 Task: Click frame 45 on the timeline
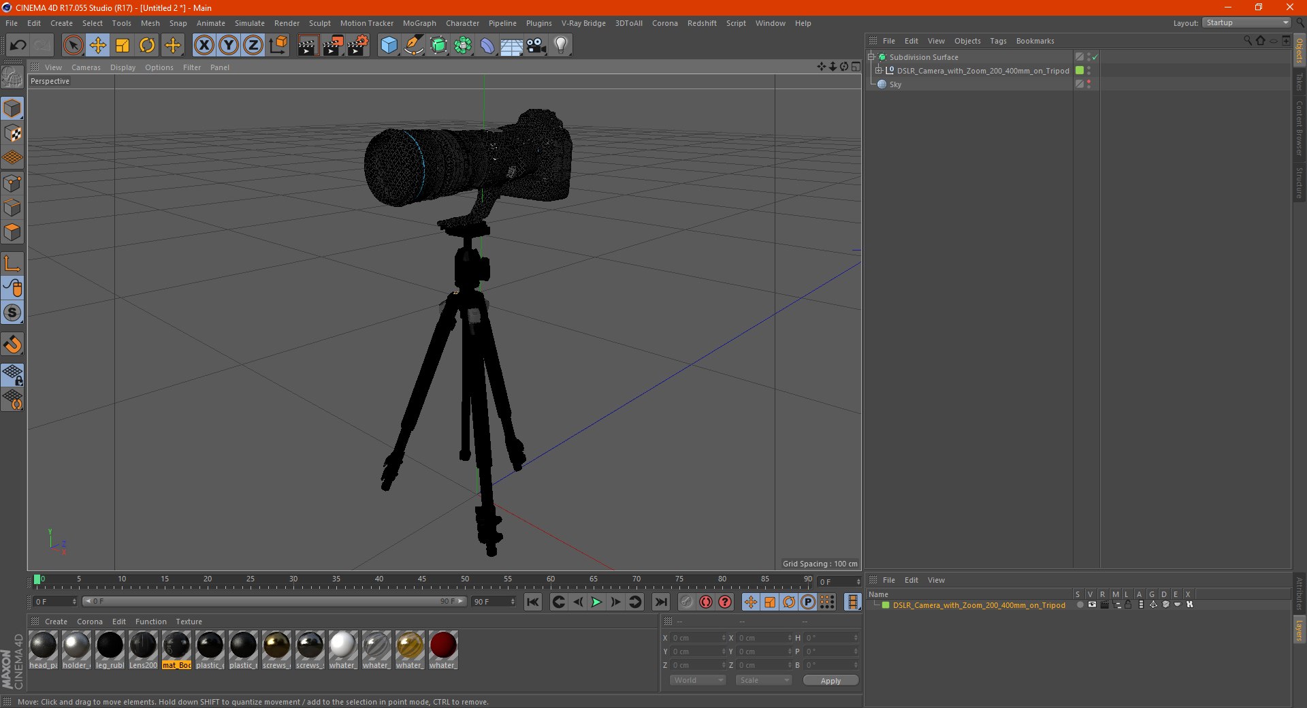click(x=422, y=579)
